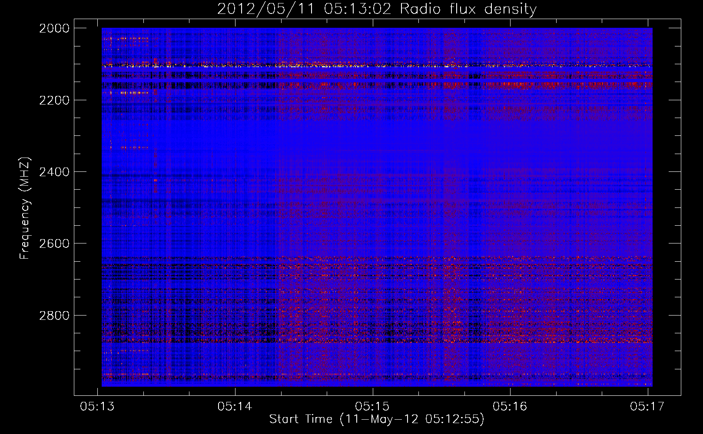This screenshot has height=434, width=703.
Task: Click the plot title '2012/05/11 05:13:02 Radio flux density'
Action: click(377, 9)
